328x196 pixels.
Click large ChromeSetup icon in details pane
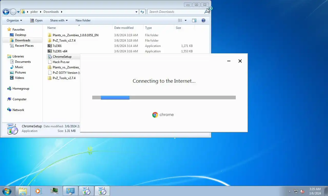pos(12,129)
